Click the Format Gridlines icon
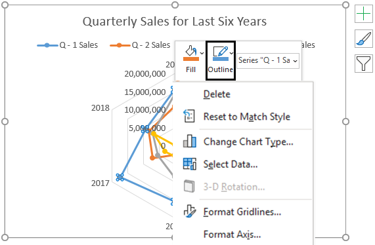The height and width of the screenshot is (245, 375). point(190,212)
